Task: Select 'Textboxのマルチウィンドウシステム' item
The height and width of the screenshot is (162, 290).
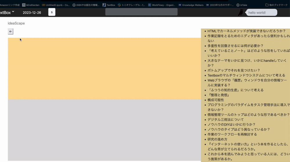Action: [246, 75]
